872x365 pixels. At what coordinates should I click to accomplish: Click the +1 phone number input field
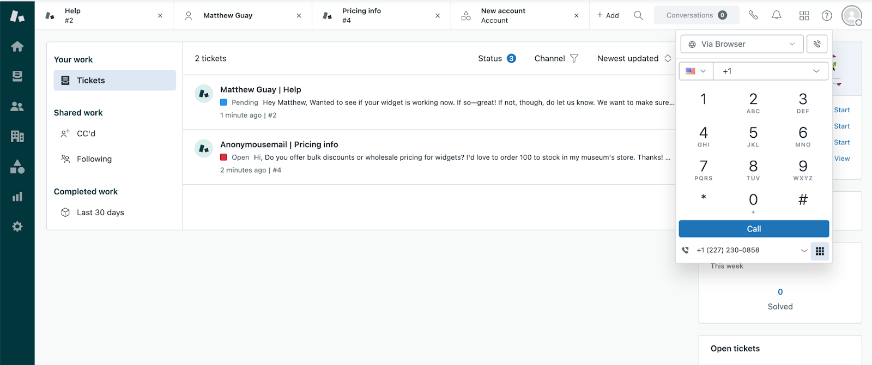tap(771, 71)
